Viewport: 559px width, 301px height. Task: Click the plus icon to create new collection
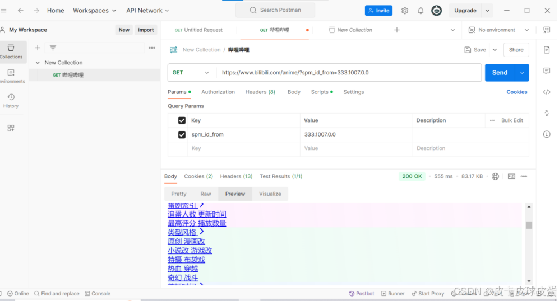(38, 48)
